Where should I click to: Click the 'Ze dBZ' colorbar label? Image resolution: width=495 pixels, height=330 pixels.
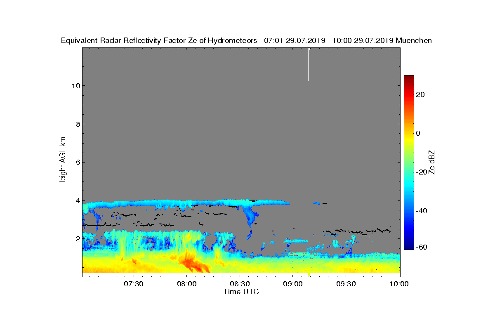point(432,162)
